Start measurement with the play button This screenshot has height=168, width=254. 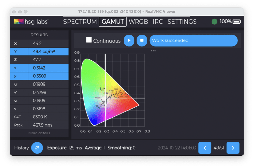point(129,40)
